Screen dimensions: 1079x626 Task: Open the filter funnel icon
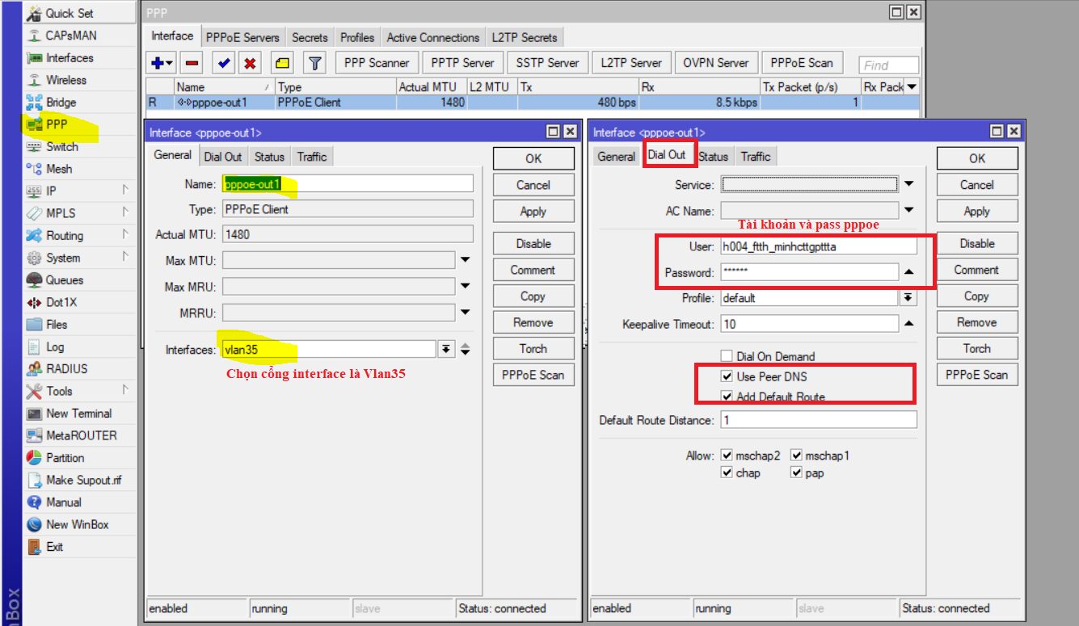click(x=314, y=63)
